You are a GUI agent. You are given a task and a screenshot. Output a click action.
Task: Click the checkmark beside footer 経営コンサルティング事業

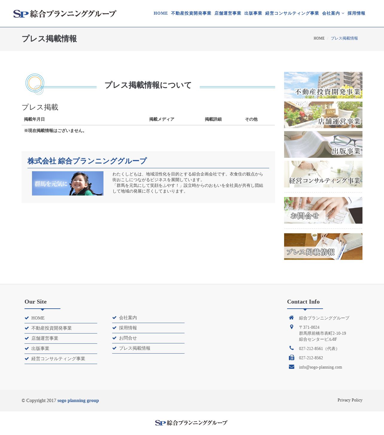point(27,359)
